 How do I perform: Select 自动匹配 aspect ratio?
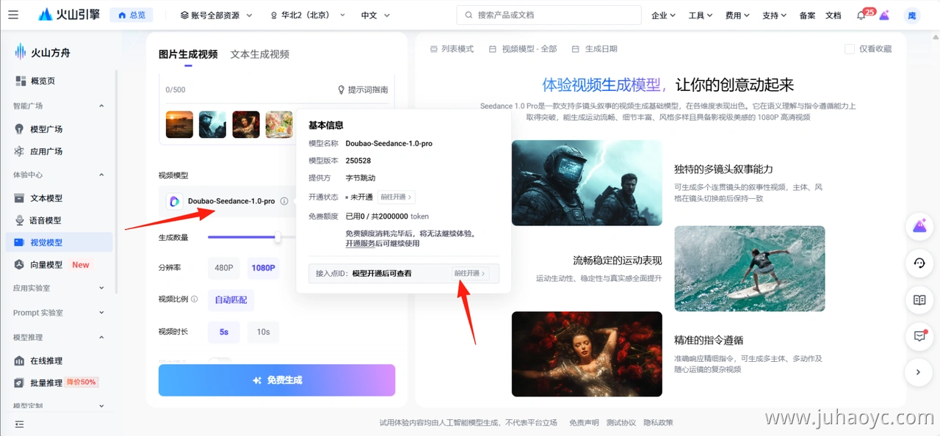pyautogui.click(x=231, y=300)
